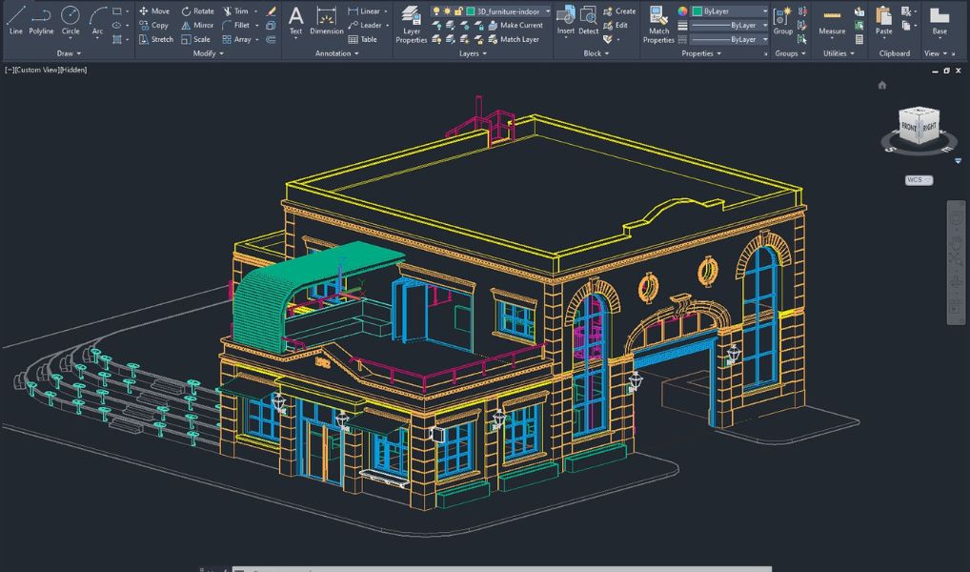
Task: Open the Array command
Action: tap(237, 39)
